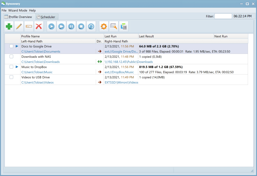Open ext://DropBox/Music destination path
Viewport: 257px width, 176px height.
point(119,72)
